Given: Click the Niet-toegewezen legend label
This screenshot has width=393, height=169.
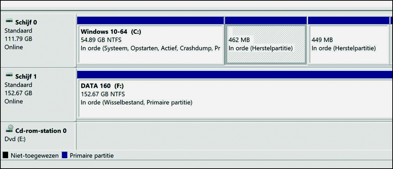Looking at the screenshot, I should [35, 156].
